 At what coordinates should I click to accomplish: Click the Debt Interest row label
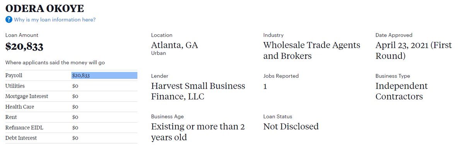pyautogui.click(x=21, y=138)
